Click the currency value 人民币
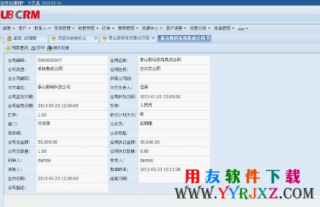Screen dimensions: 320x207 146,105
